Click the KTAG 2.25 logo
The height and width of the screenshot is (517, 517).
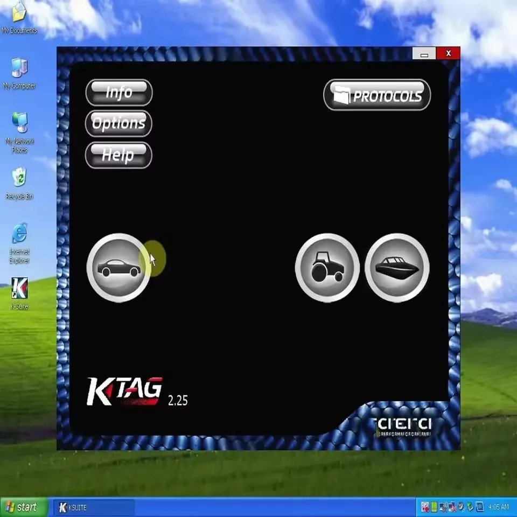click(124, 389)
